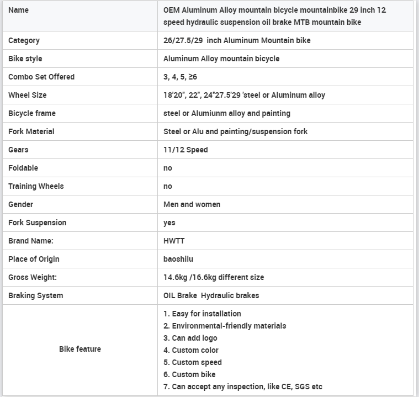Click the 'Training Wheels' label

pos(36,186)
